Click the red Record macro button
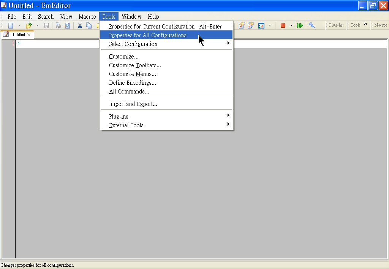Viewport: 389px width, 269px height. pos(283,25)
